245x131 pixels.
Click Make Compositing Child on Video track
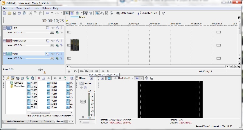coord(62,58)
